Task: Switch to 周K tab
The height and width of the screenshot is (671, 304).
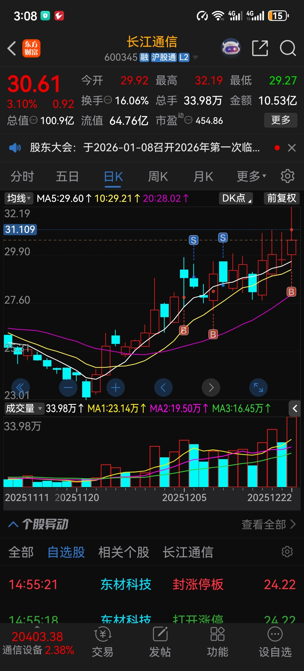Action: tap(158, 176)
